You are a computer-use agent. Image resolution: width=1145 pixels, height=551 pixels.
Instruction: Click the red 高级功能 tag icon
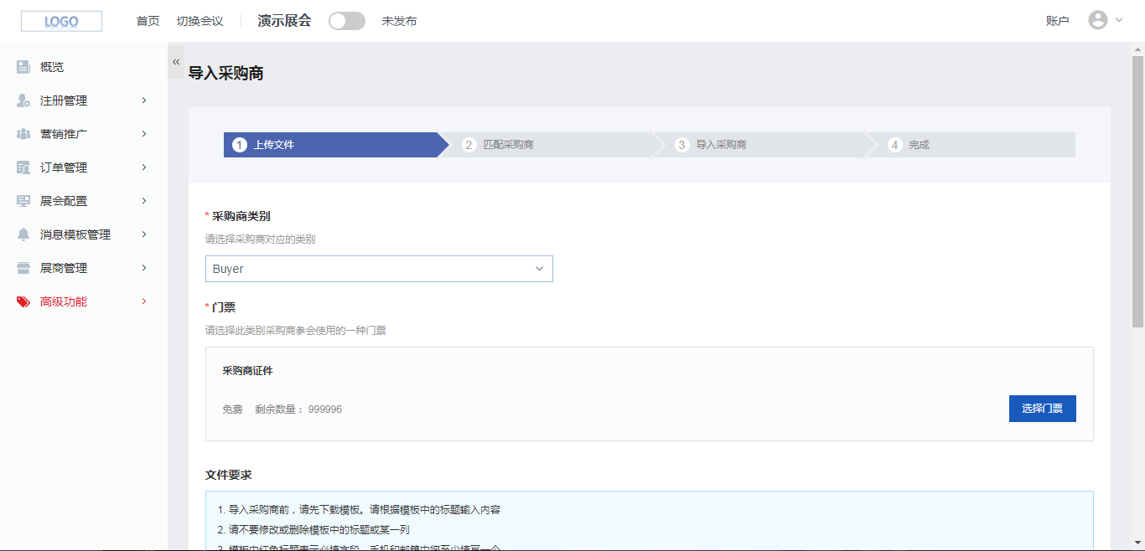coord(23,301)
